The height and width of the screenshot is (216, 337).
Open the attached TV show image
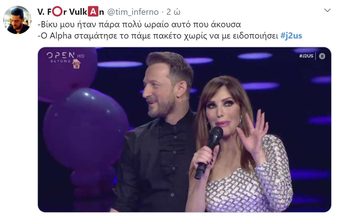(184, 130)
